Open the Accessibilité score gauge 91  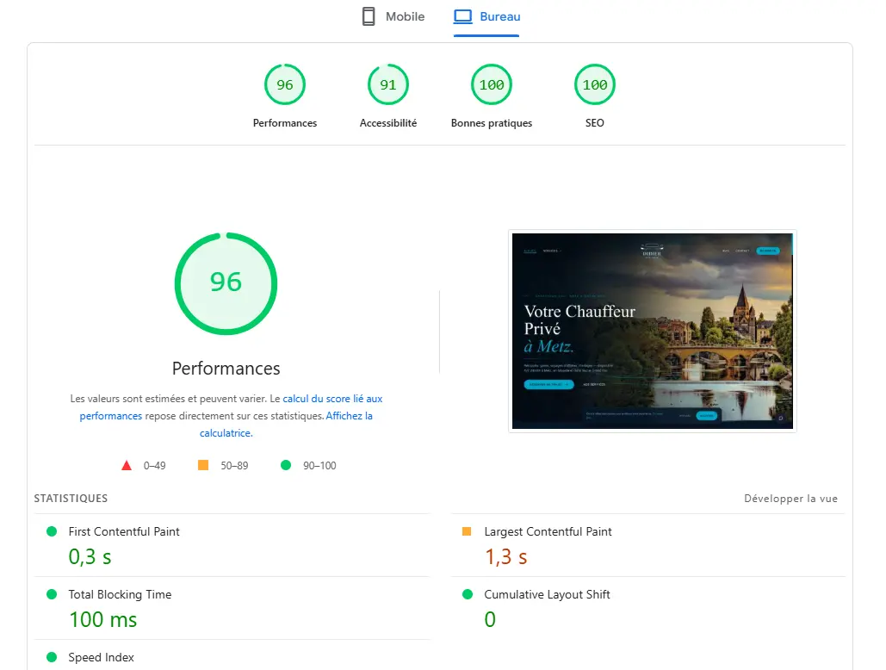coord(388,84)
